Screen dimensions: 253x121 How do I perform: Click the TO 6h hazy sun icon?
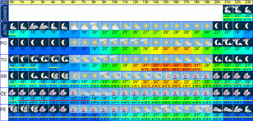(74, 59)
